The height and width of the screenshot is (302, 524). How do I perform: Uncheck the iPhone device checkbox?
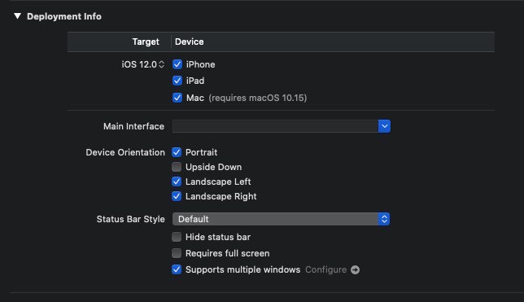177,64
